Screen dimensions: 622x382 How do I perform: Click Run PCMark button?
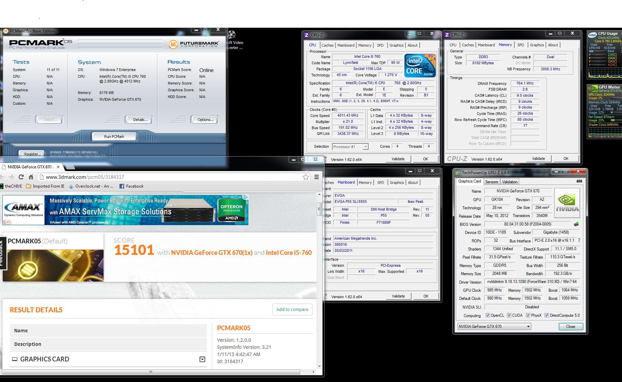[114, 137]
